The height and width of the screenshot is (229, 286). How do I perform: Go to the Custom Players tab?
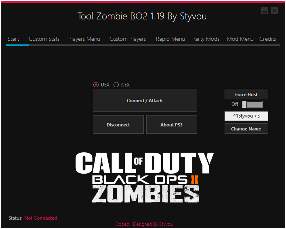[x=128, y=39]
